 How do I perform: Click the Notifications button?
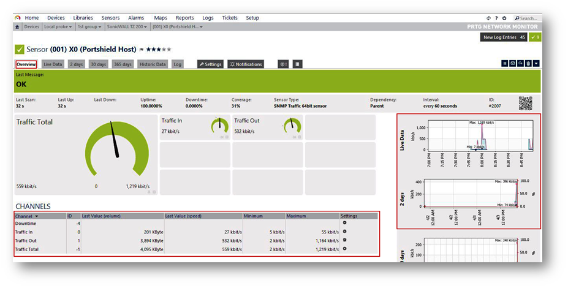coord(246,64)
